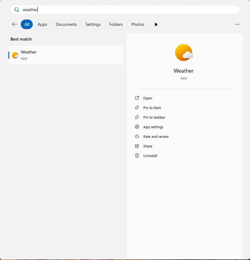The height and width of the screenshot is (260, 250).
Task: Switch to the Folders filter
Action: pos(116,24)
